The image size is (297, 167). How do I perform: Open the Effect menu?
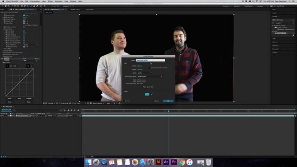pyautogui.click(x=51, y=1)
